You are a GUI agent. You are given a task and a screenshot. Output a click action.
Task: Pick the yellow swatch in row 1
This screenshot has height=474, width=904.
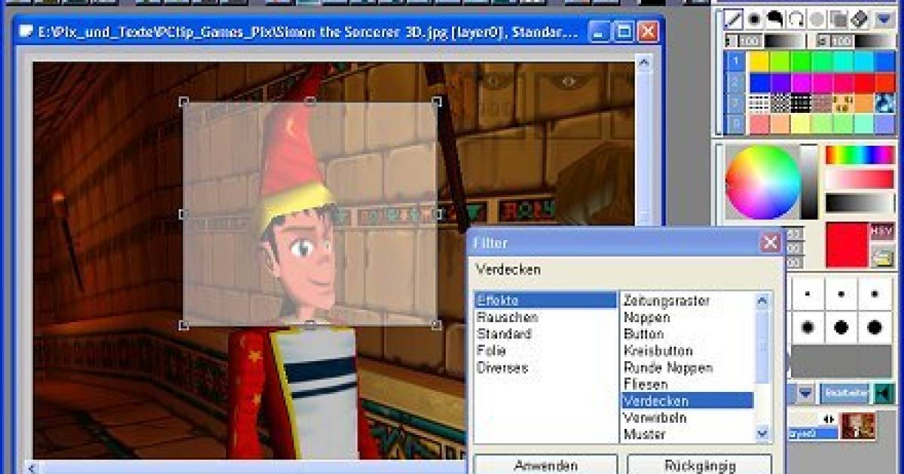(759, 61)
